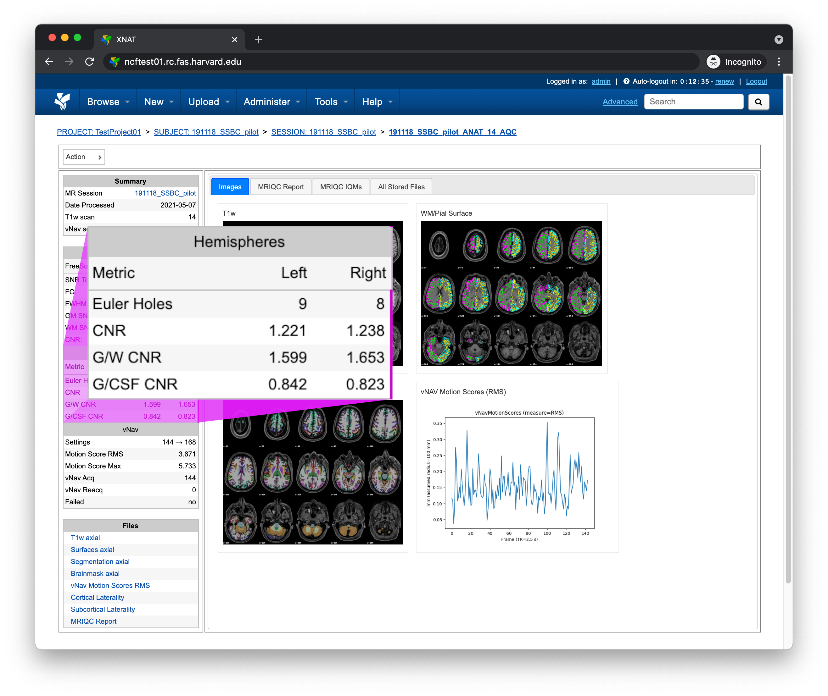Click the SESSION: 191118_SSBC_pilot breadcrumb

pos(323,132)
